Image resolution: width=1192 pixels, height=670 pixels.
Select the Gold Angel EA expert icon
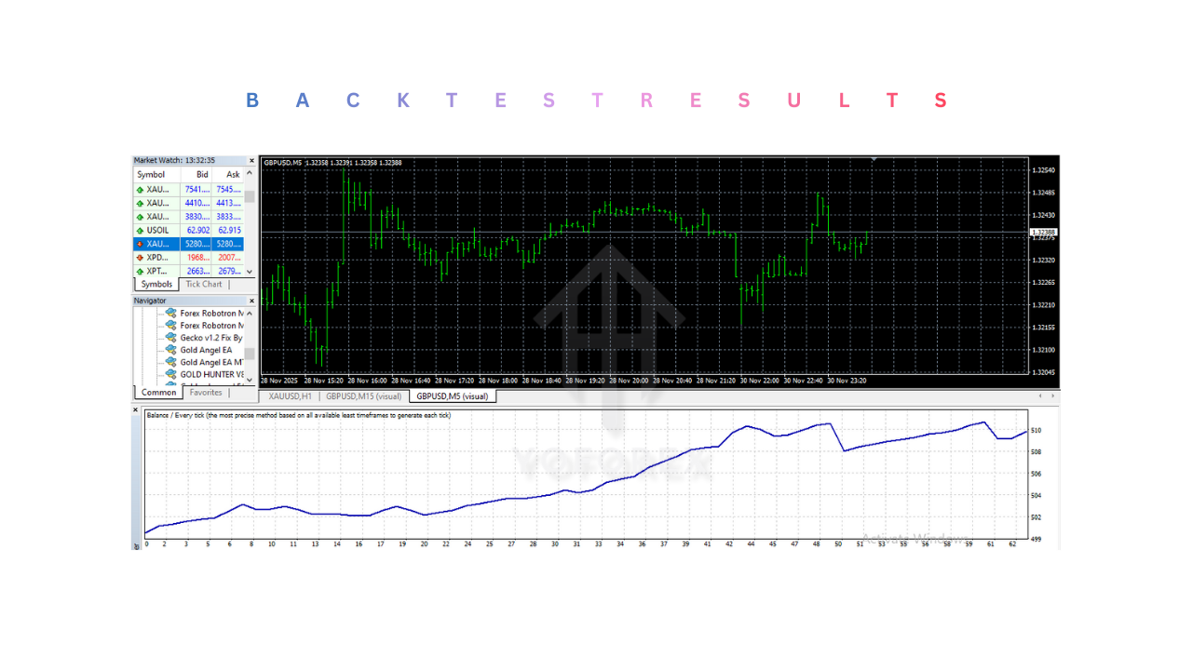(x=171, y=349)
